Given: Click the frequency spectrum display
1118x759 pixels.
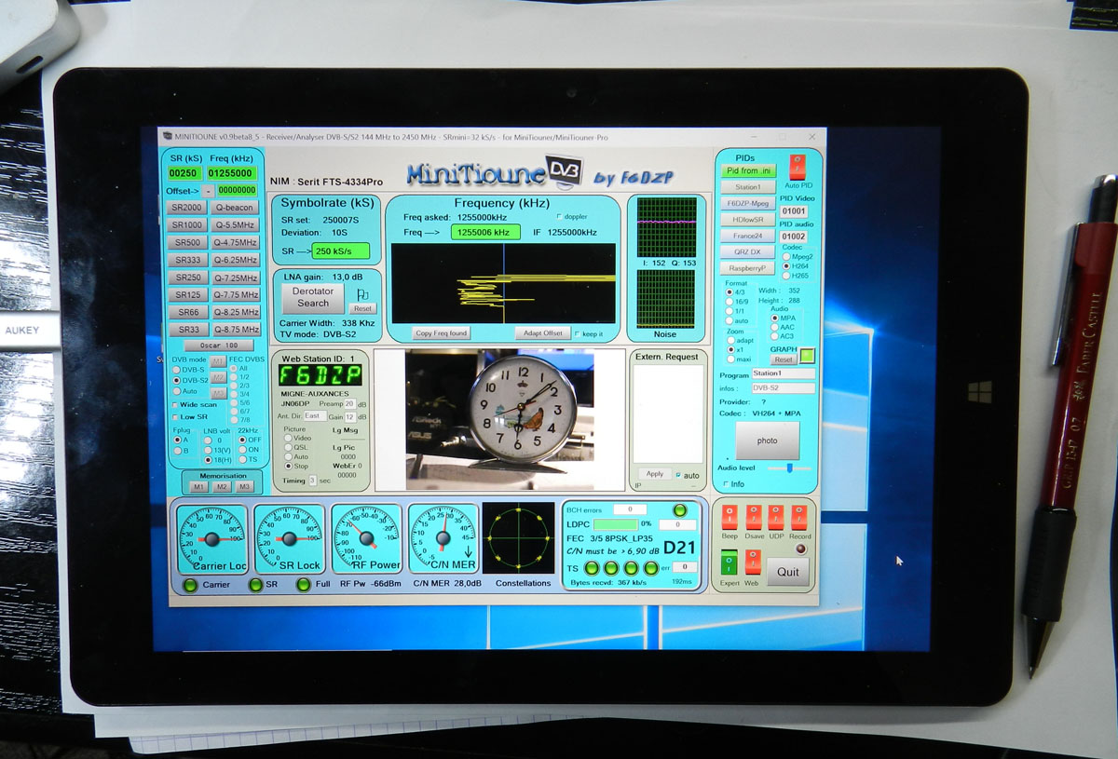Looking at the screenshot, I should coord(503,283).
